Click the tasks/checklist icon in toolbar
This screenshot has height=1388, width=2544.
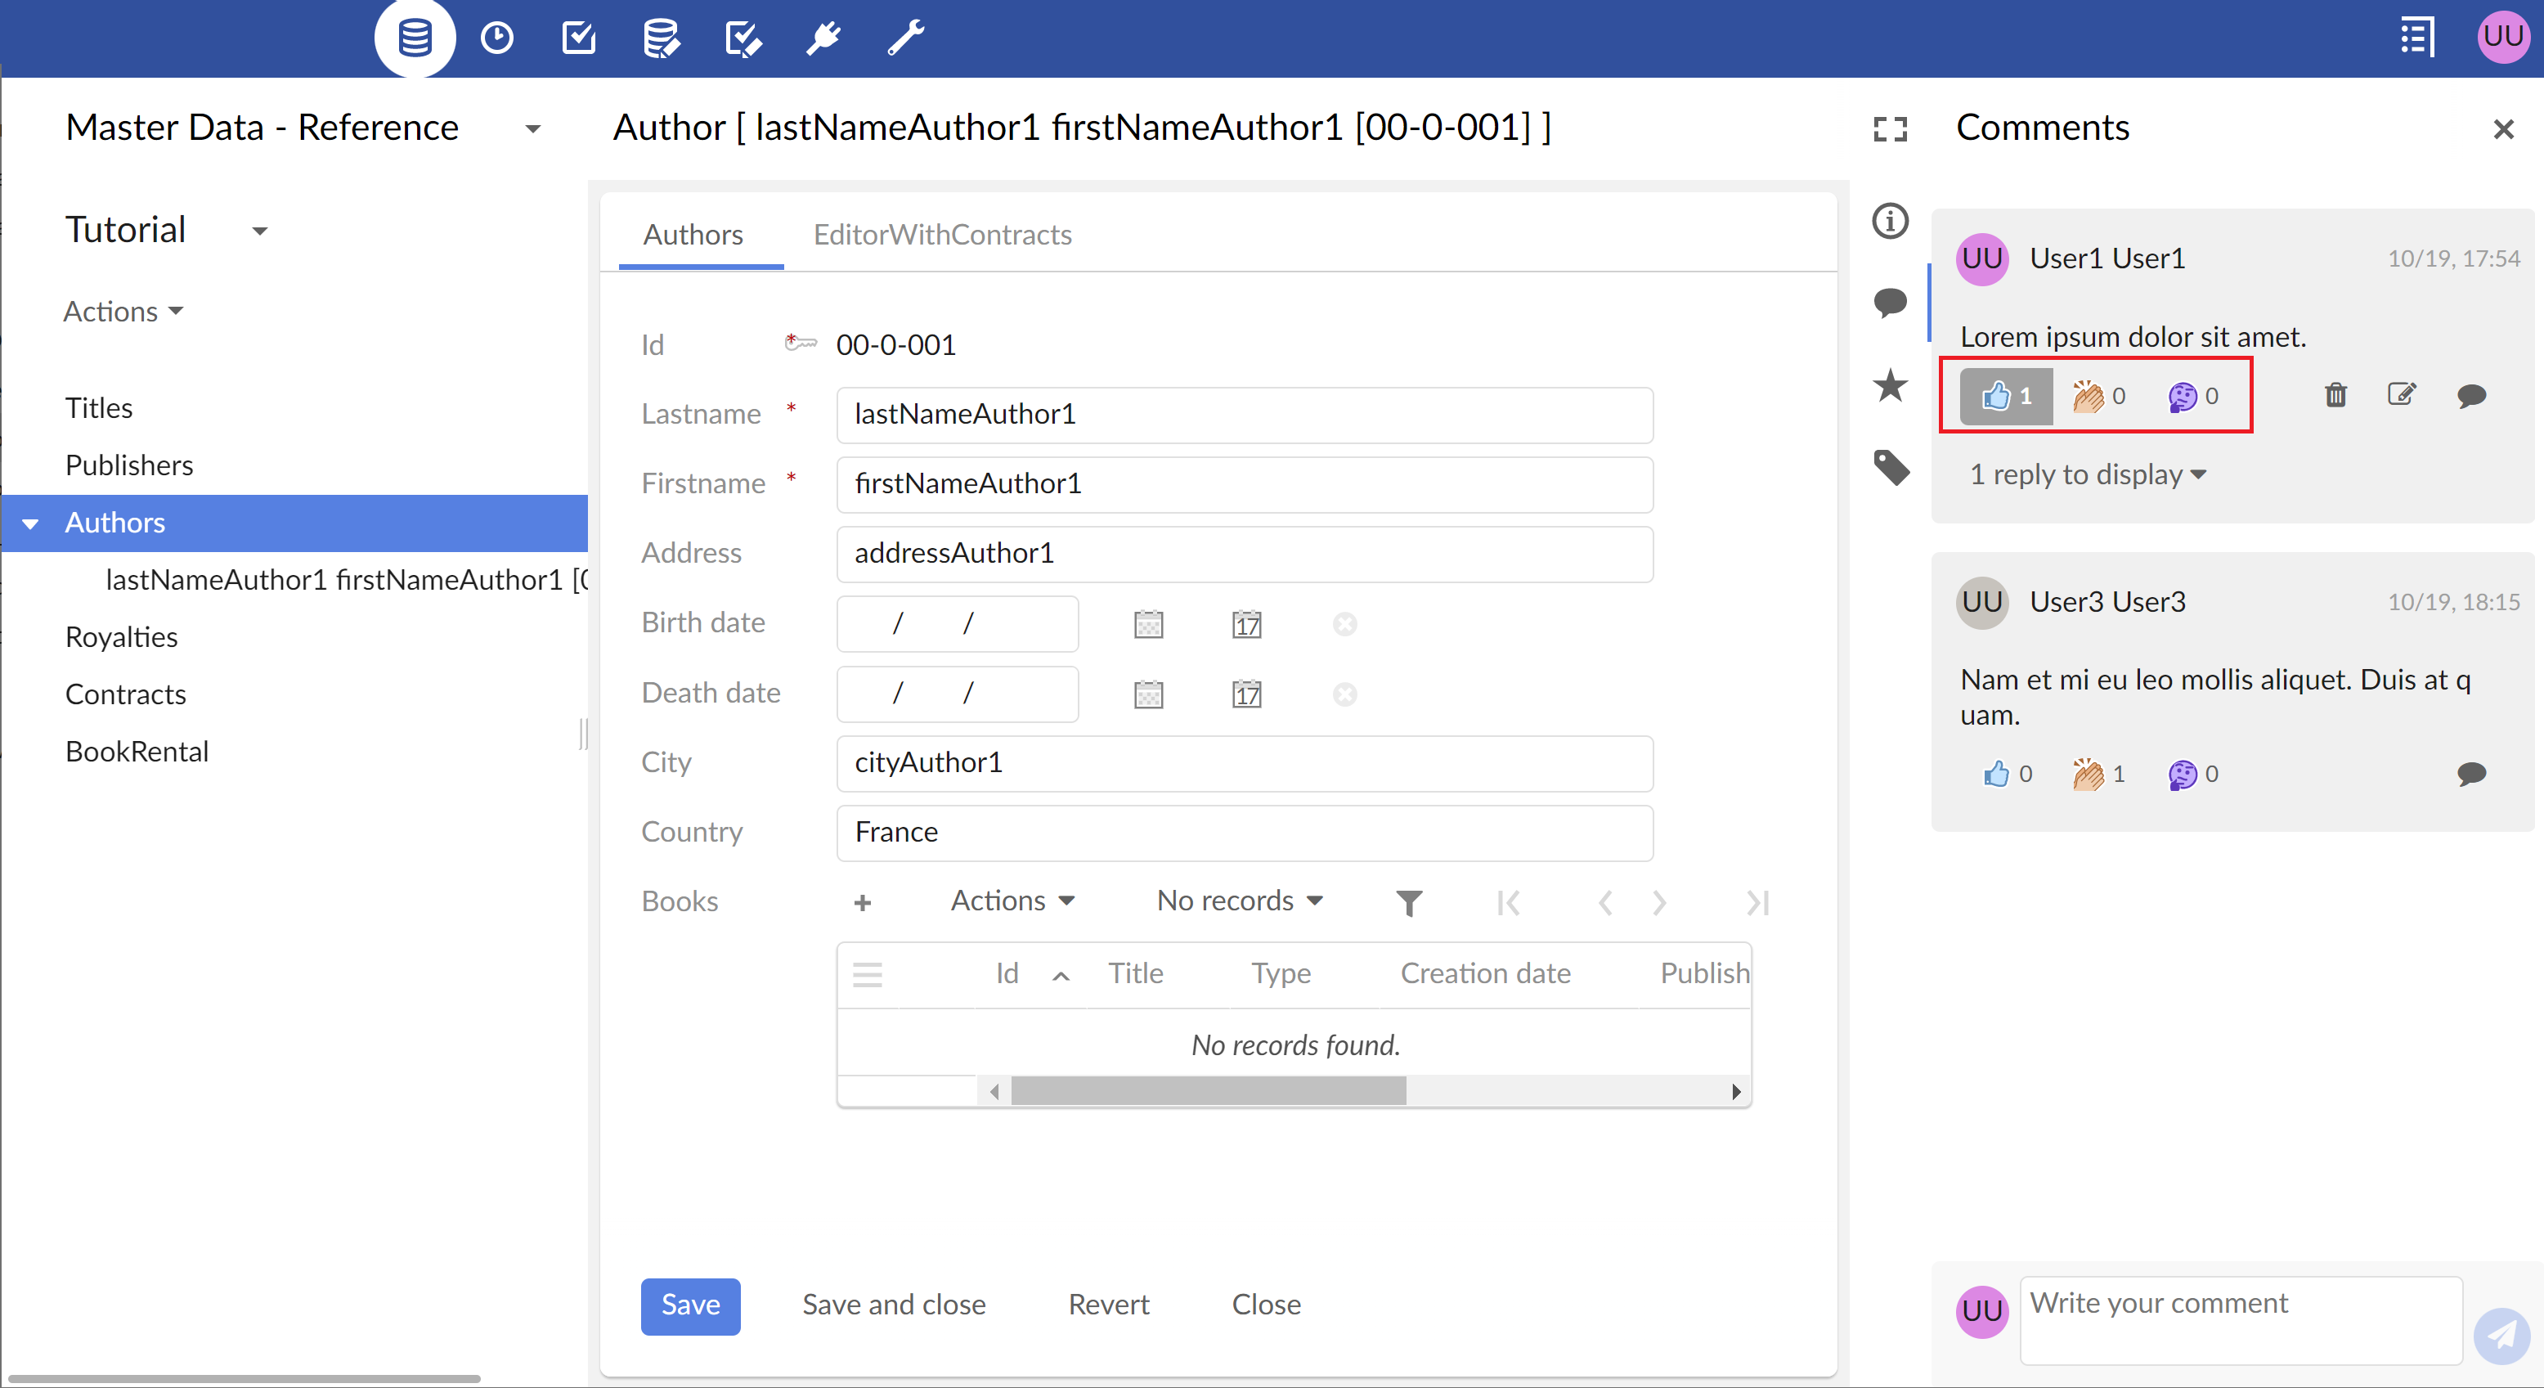point(579,38)
